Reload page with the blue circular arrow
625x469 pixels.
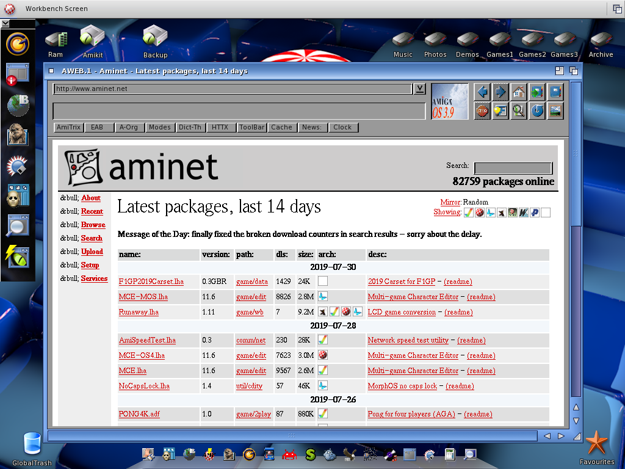coord(537,111)
